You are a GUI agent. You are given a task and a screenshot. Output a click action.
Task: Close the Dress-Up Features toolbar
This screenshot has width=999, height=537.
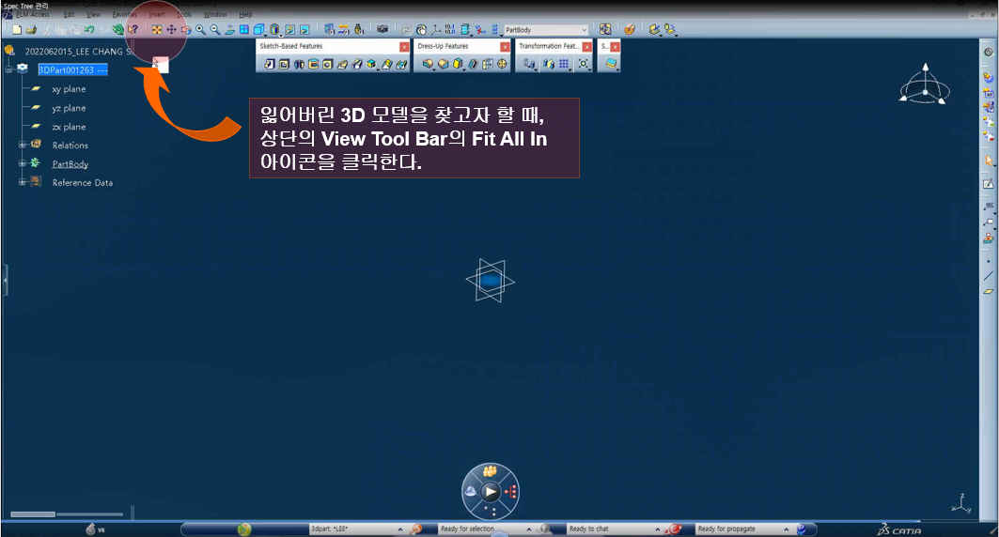506,46
